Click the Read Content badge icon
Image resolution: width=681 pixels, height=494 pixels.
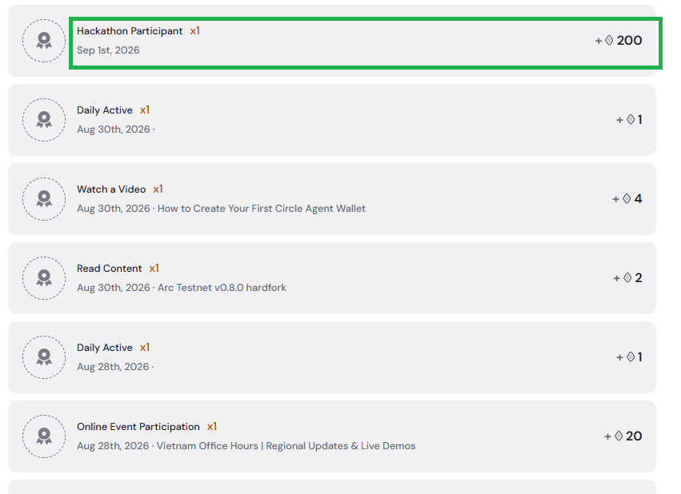(44, 278)
